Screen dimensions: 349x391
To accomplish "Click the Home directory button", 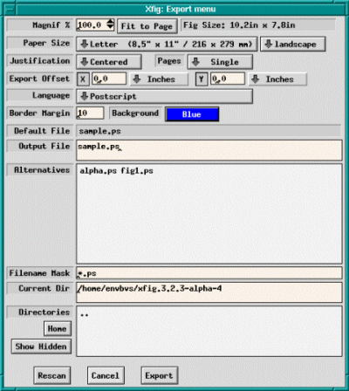I will point(58,329).
